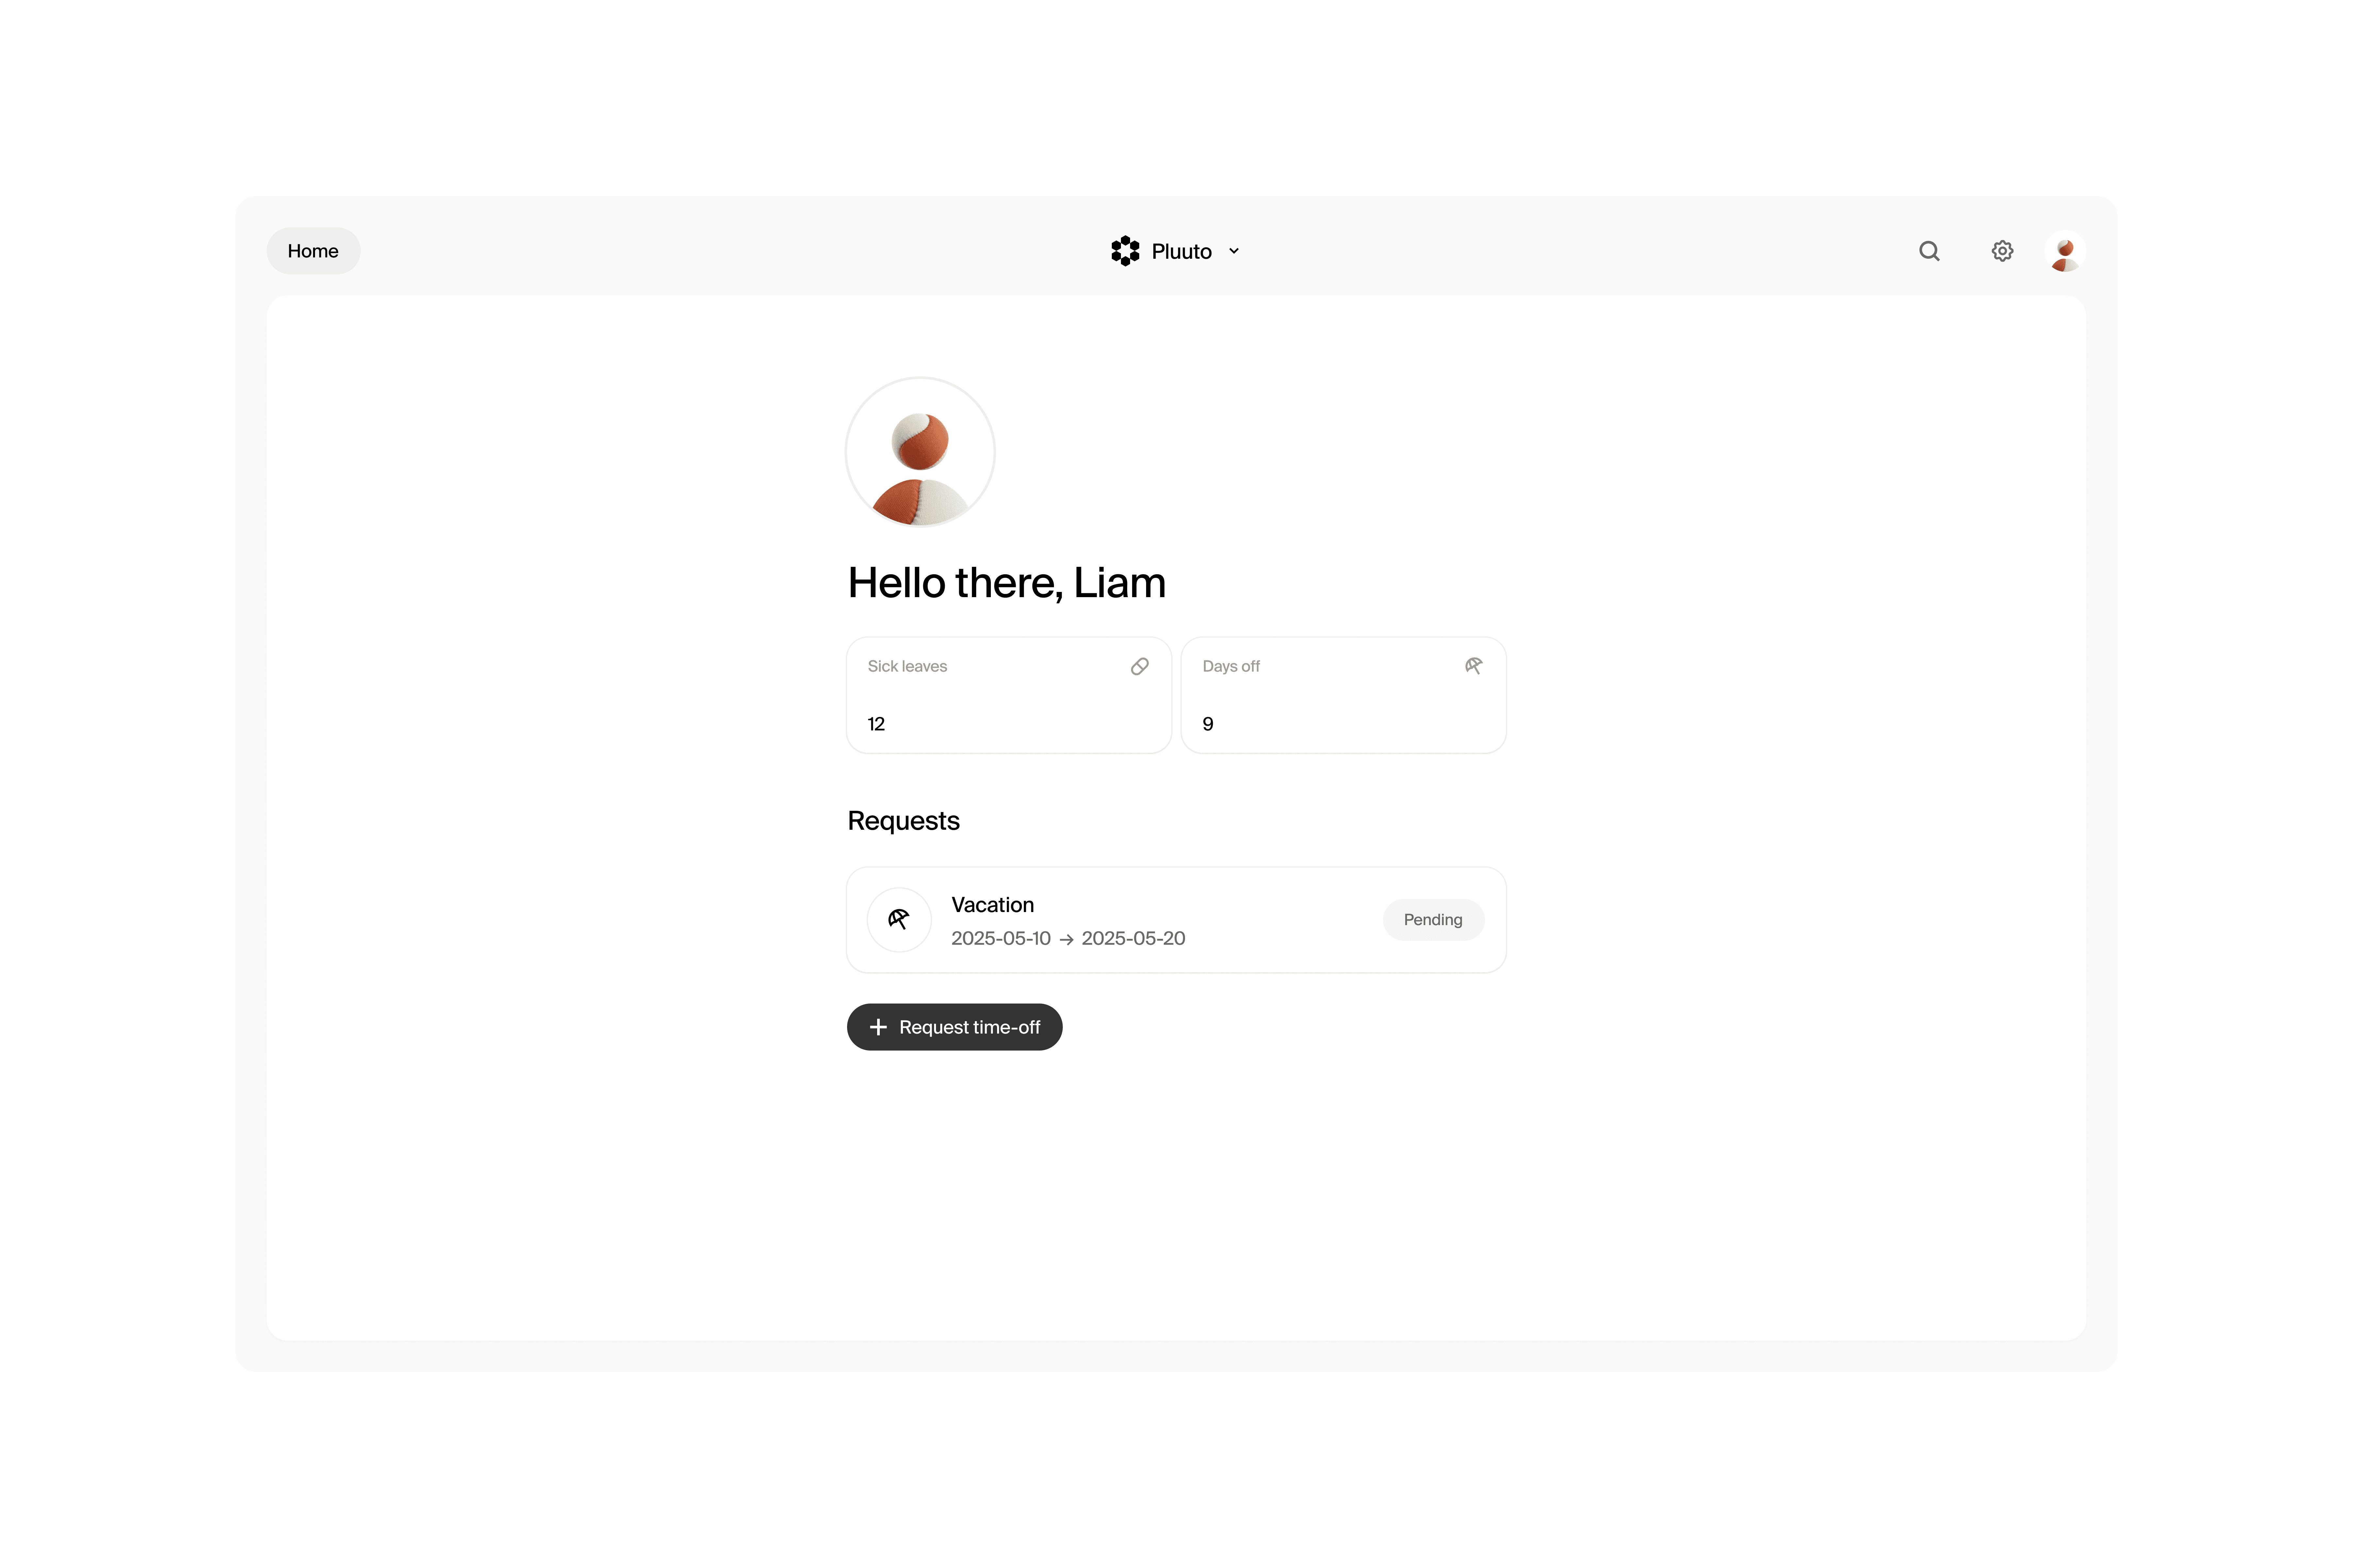
Task: Click Liam's large profile picture
Action: (x=920, y=452)
